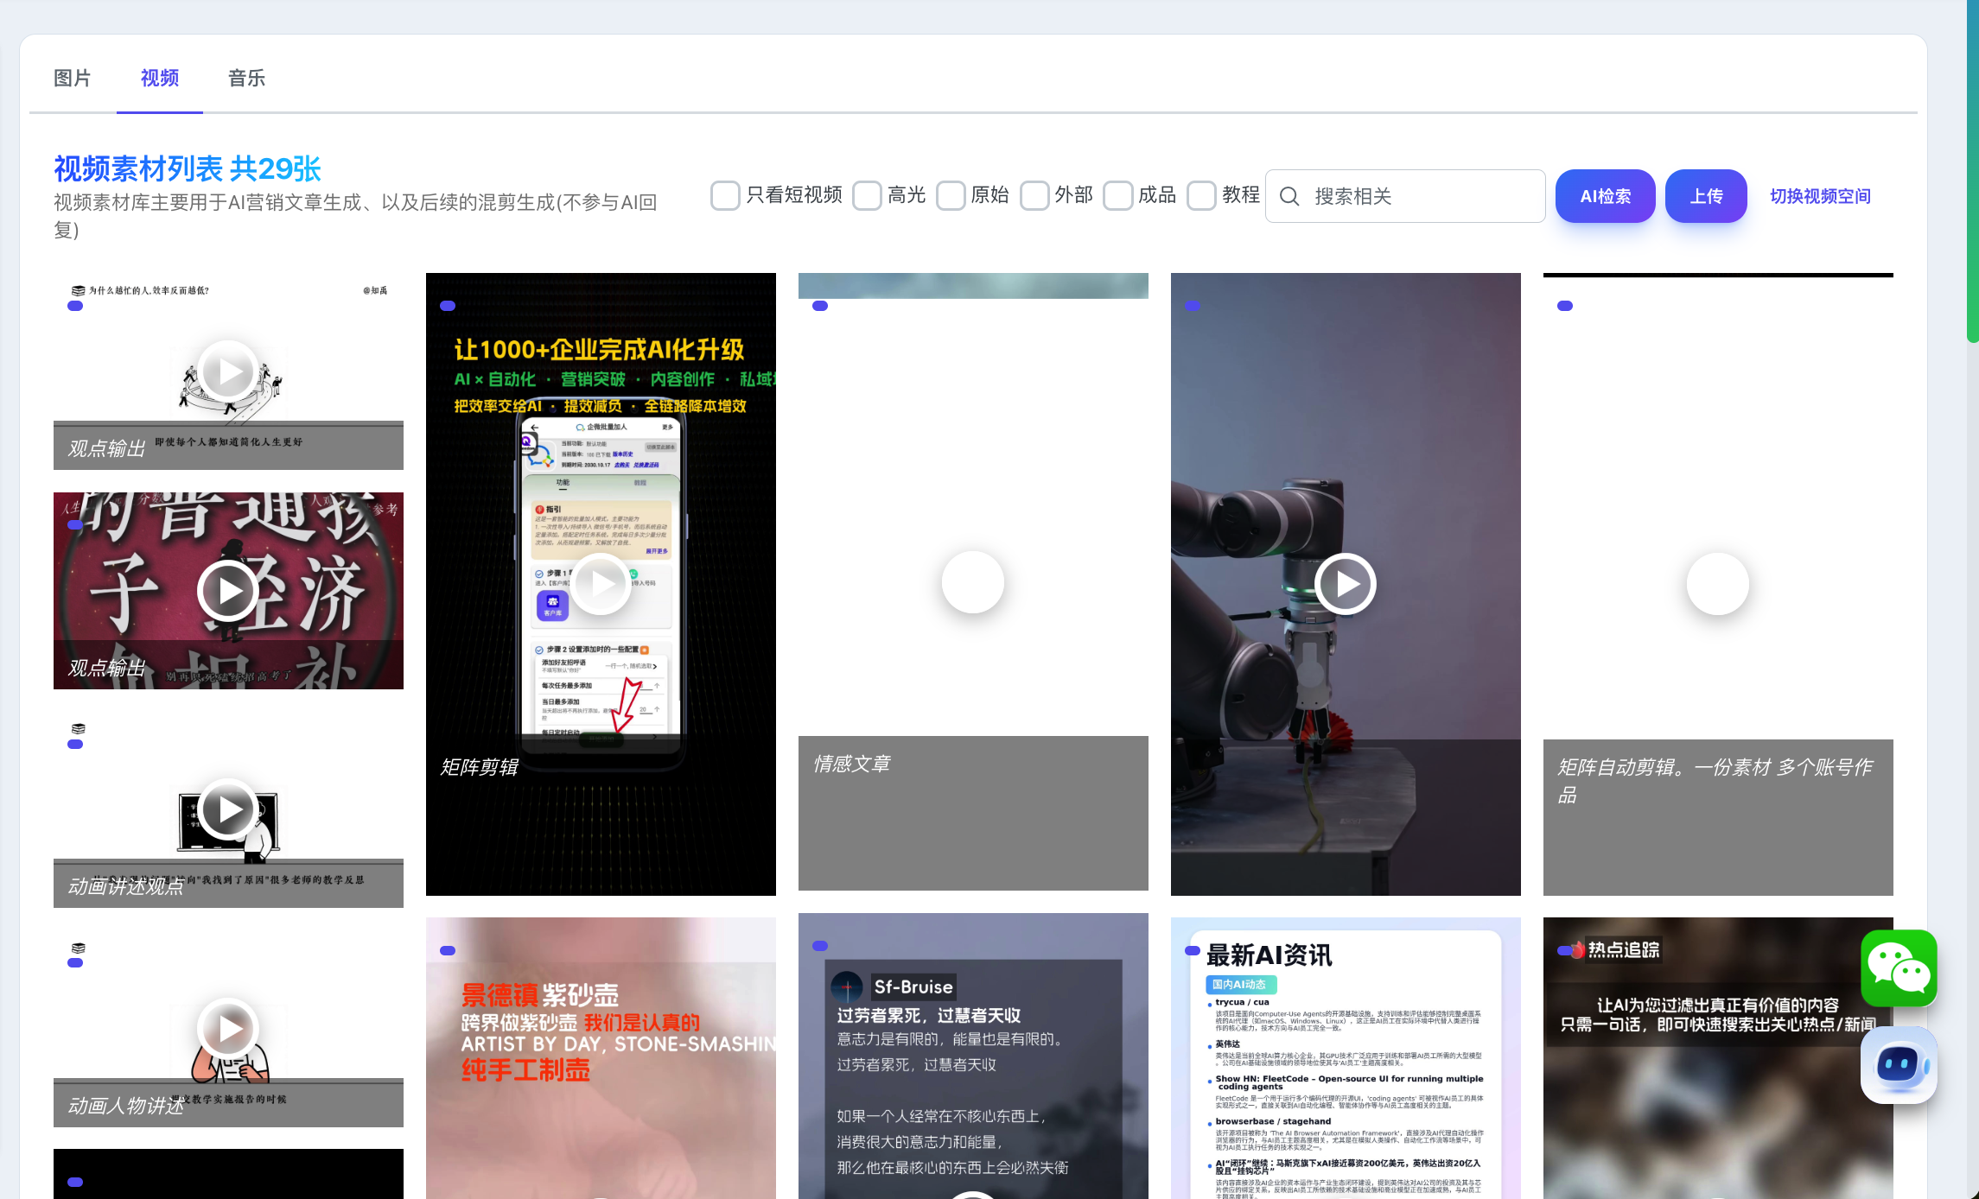Play the 矩阵剪辑 phone video

point(601,584)
